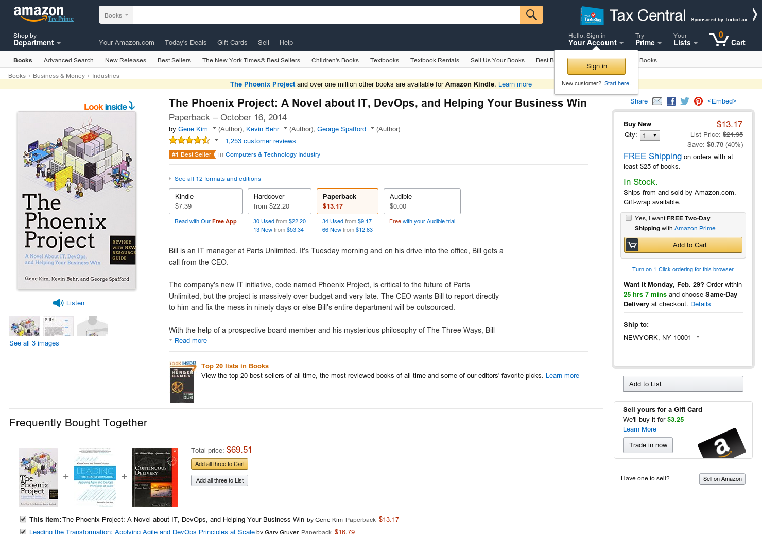Open the Embed link
762x534 pixels.
click(722, 101)
